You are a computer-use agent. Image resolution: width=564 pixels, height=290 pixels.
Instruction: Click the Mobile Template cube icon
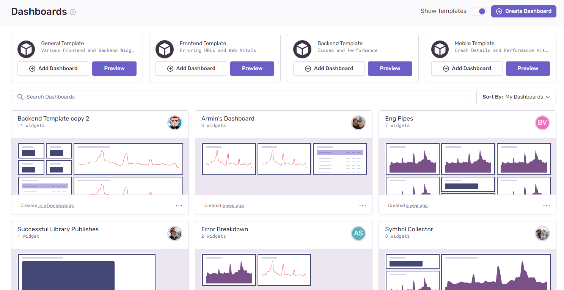click(440, 49)
